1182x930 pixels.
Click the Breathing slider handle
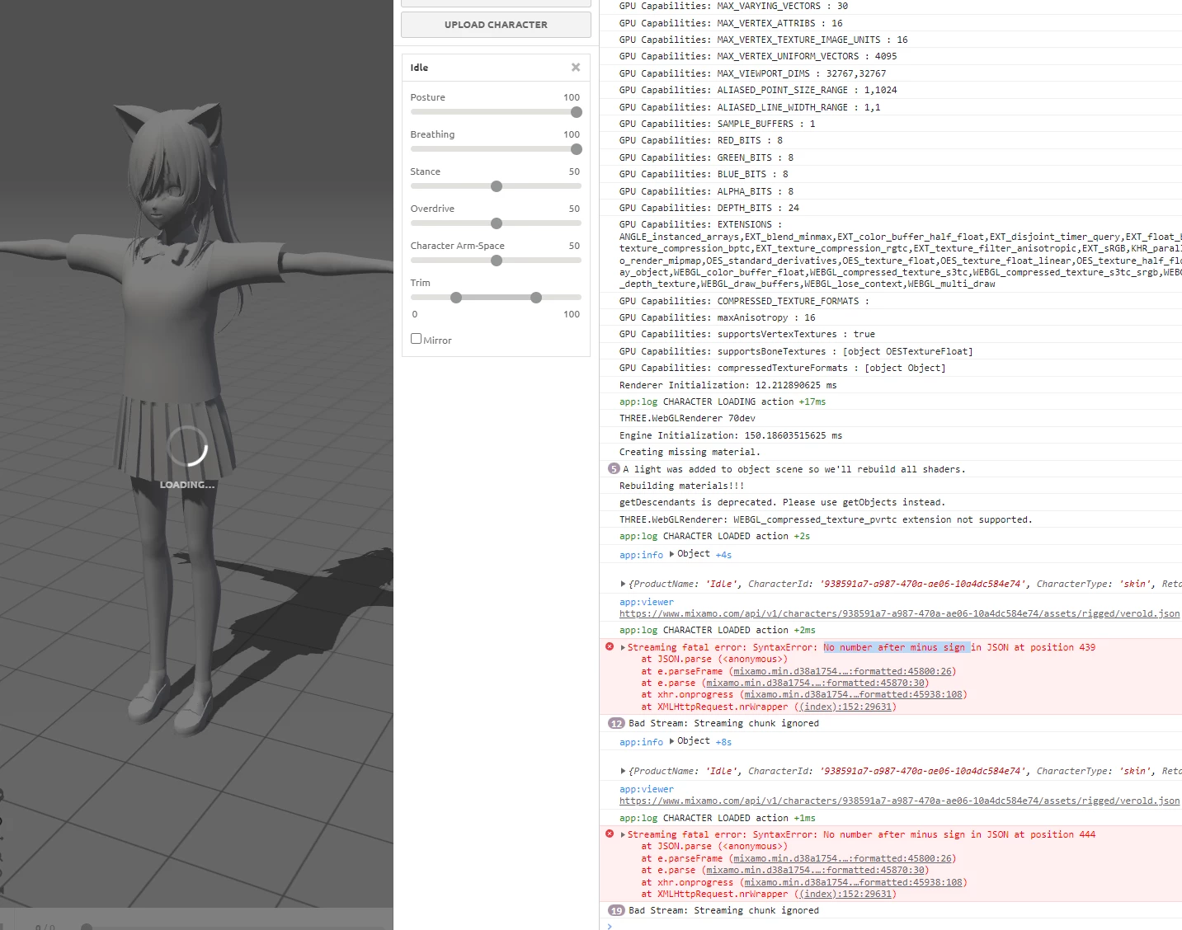tap(576, 149)
